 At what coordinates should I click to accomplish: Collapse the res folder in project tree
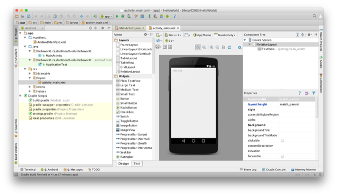(25, 69)
